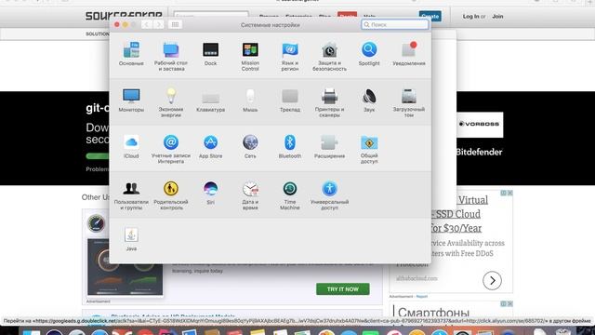Screen dimensions: 595x335
Task: Click the SourceForge logo in browser
Action: [124, 16]
